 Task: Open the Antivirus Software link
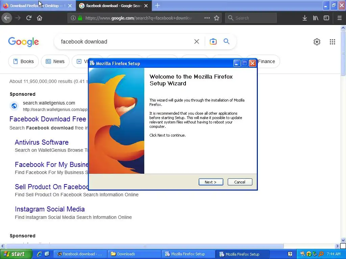click(x=42, y=142)
